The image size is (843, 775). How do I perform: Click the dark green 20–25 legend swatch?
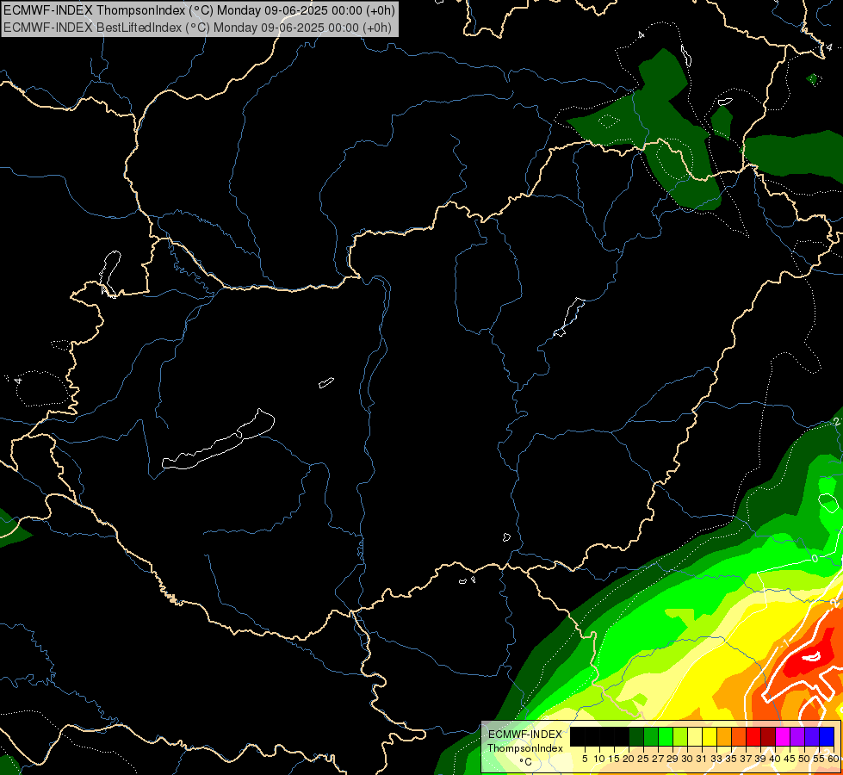(636, 736)
